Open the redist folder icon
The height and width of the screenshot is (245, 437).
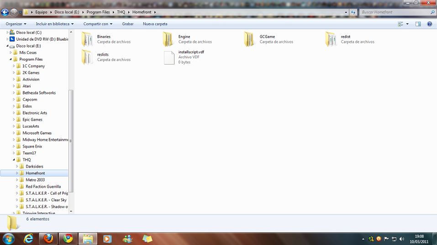[x=331, y=39]
